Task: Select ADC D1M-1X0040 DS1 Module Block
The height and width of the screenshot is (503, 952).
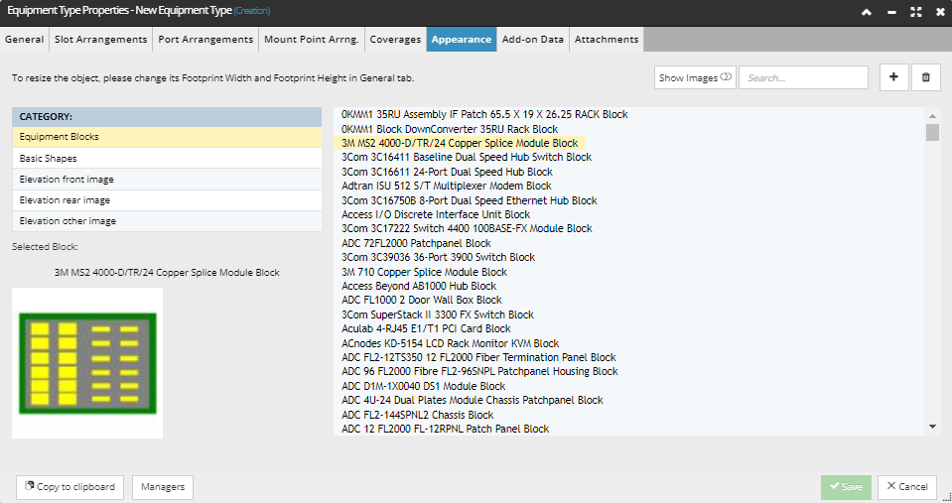Action: click(423, 386)
